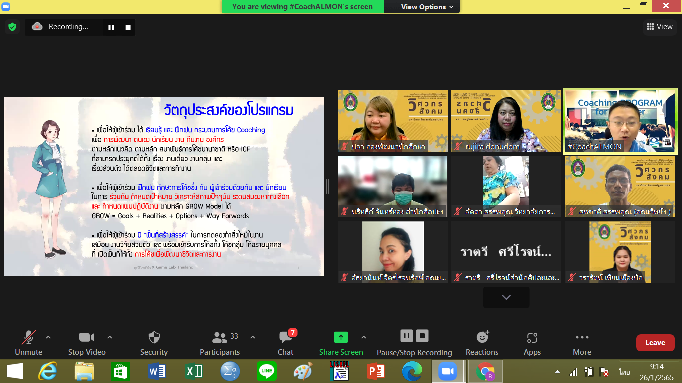
Task: Open the LINE app in taskbar
Action: pyautogui.click(x=266, y=372)
